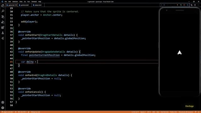The height and width of the screenshot is (113, 201).
Task: Click notifications bell in status bar
Action: 199,112
